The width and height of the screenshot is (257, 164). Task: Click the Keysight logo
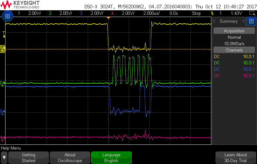click(20, 5)
